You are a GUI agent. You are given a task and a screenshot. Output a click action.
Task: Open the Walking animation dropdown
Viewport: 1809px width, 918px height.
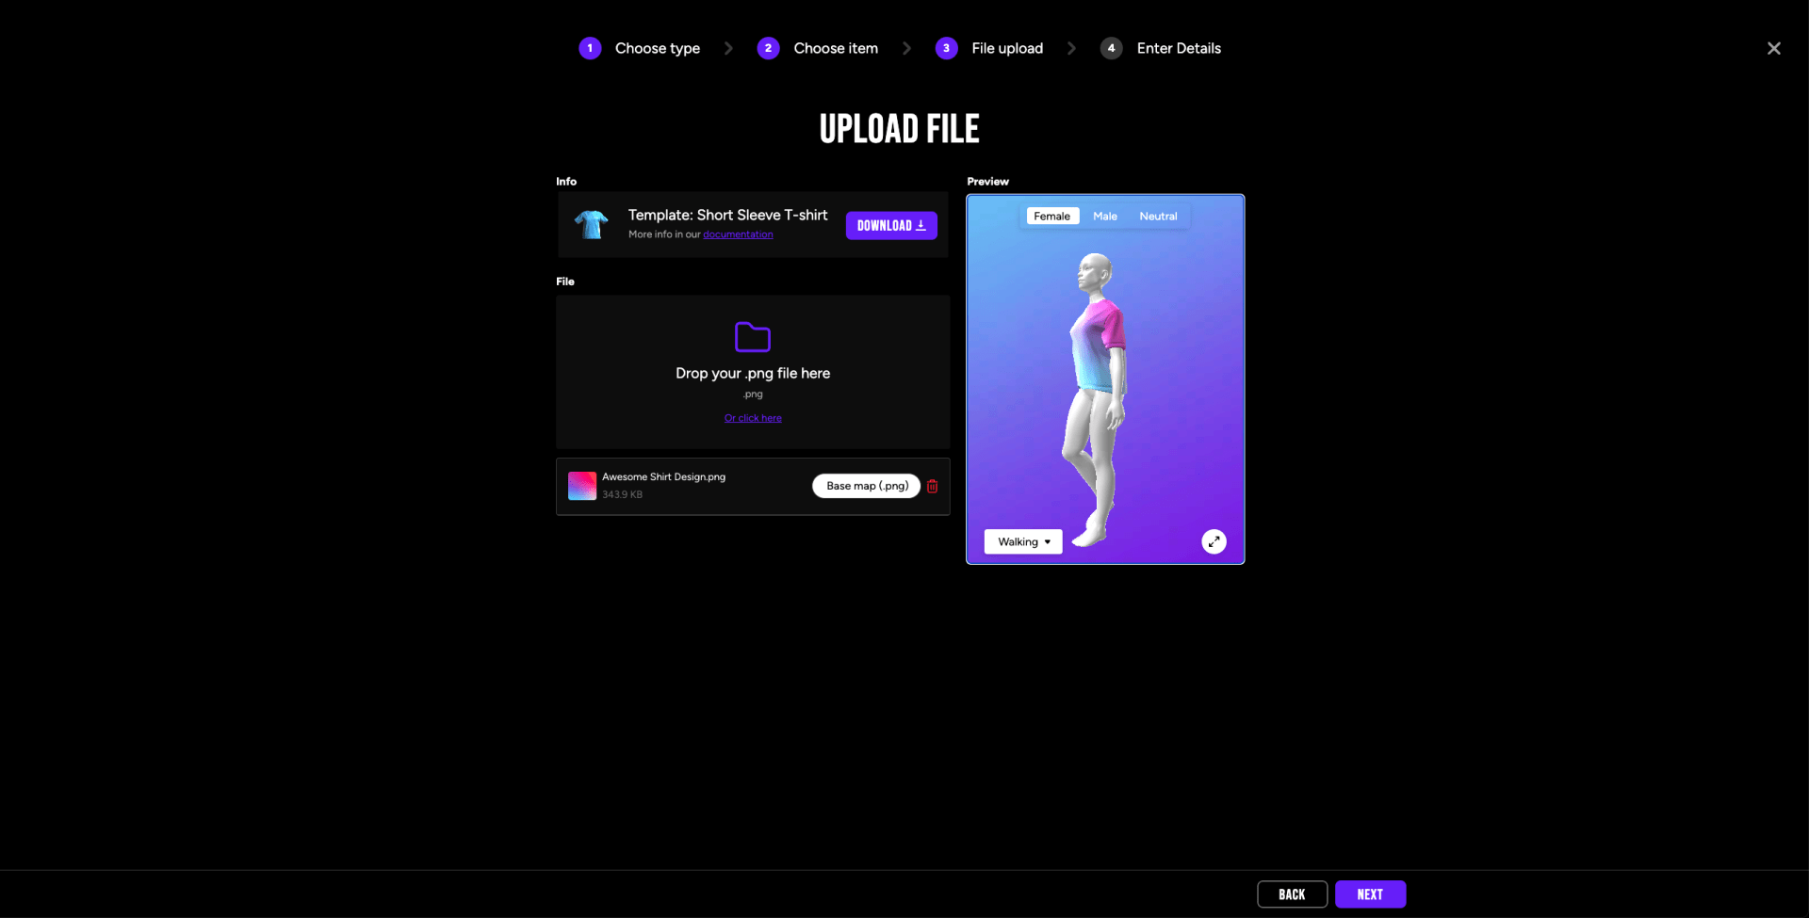1023,541
